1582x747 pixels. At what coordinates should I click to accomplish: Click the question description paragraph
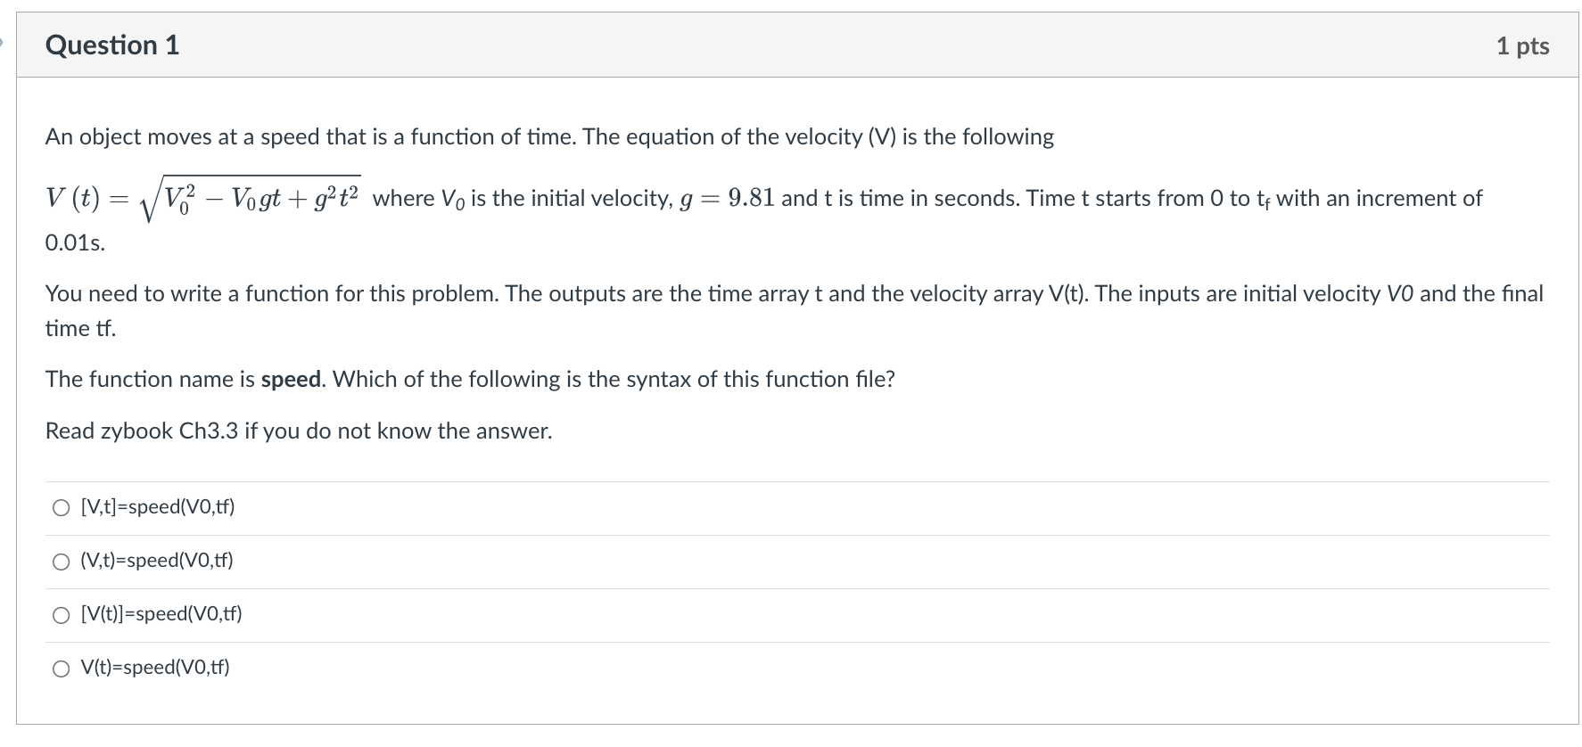(x=548, y=135)
